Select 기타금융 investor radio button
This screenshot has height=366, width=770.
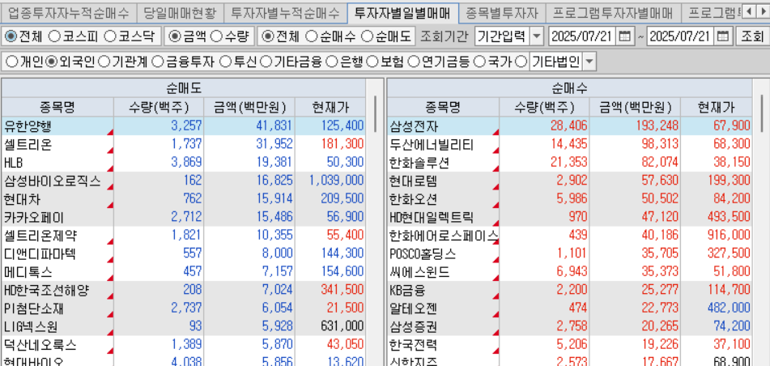(x=266, y=62)
